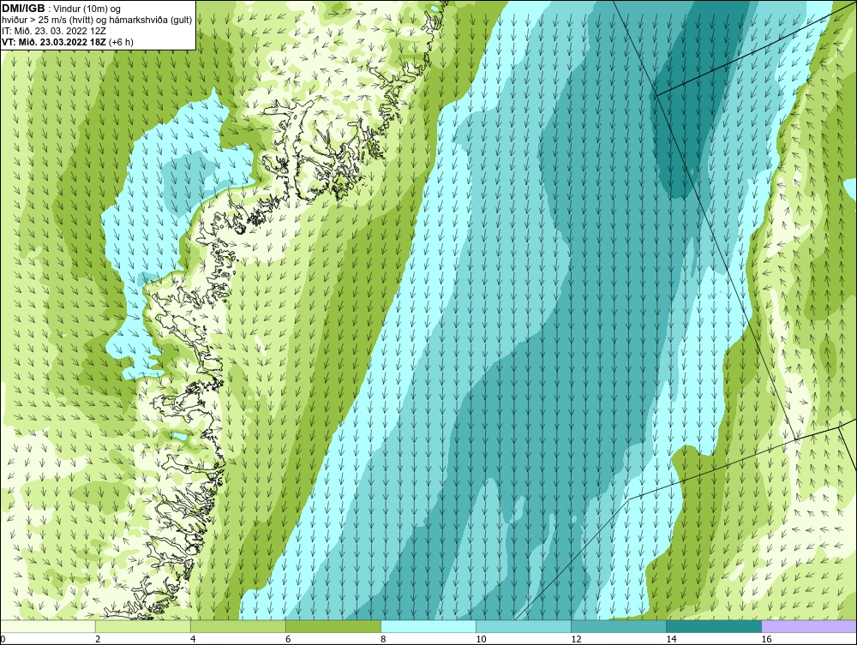Click the 'DMI/IGB' title text
The height and width of the screenshot is (645, 857).
(x=23, y=9)
